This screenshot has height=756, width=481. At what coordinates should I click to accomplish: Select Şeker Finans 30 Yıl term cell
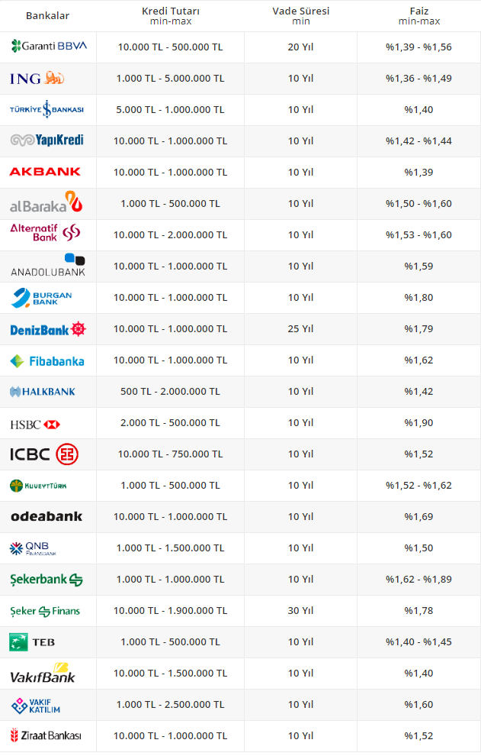coord(300,611)
